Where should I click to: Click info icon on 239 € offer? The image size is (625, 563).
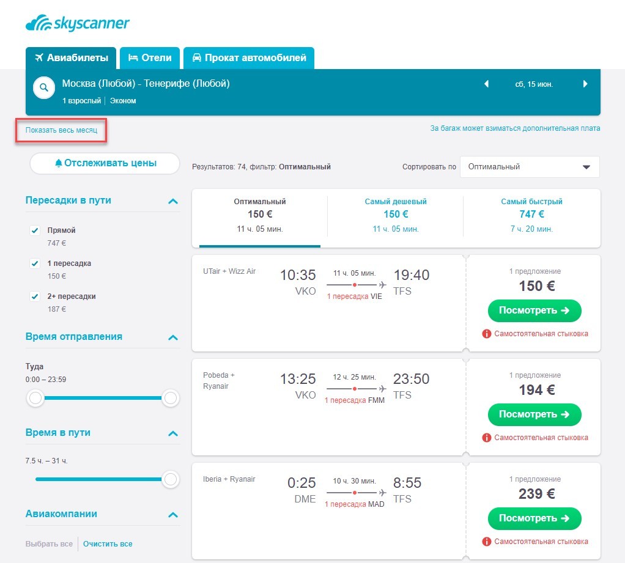(487, 542)
